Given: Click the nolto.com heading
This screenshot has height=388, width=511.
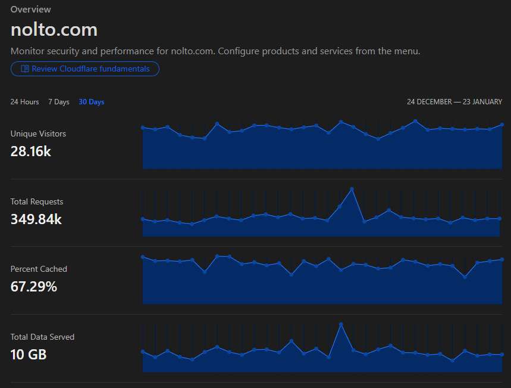Looking at the screenshot, I should pyautogui.click(x=54, y=30).
